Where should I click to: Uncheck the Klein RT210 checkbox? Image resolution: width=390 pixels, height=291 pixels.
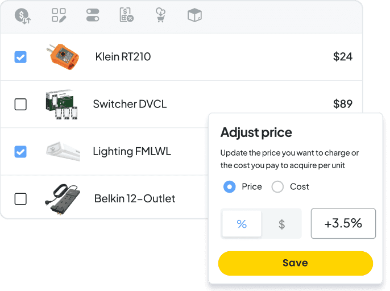click(x=20, y=57)
